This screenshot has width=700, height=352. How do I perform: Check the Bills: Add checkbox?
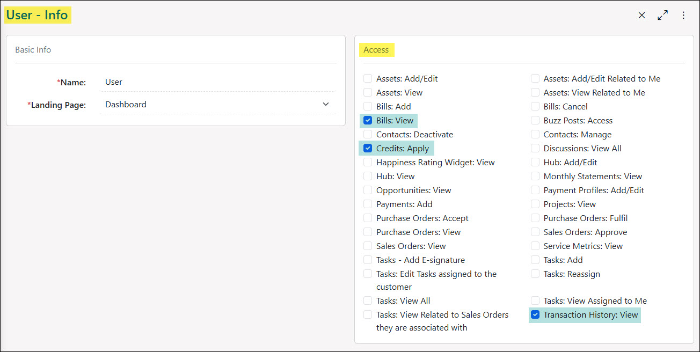pos(367,106)
